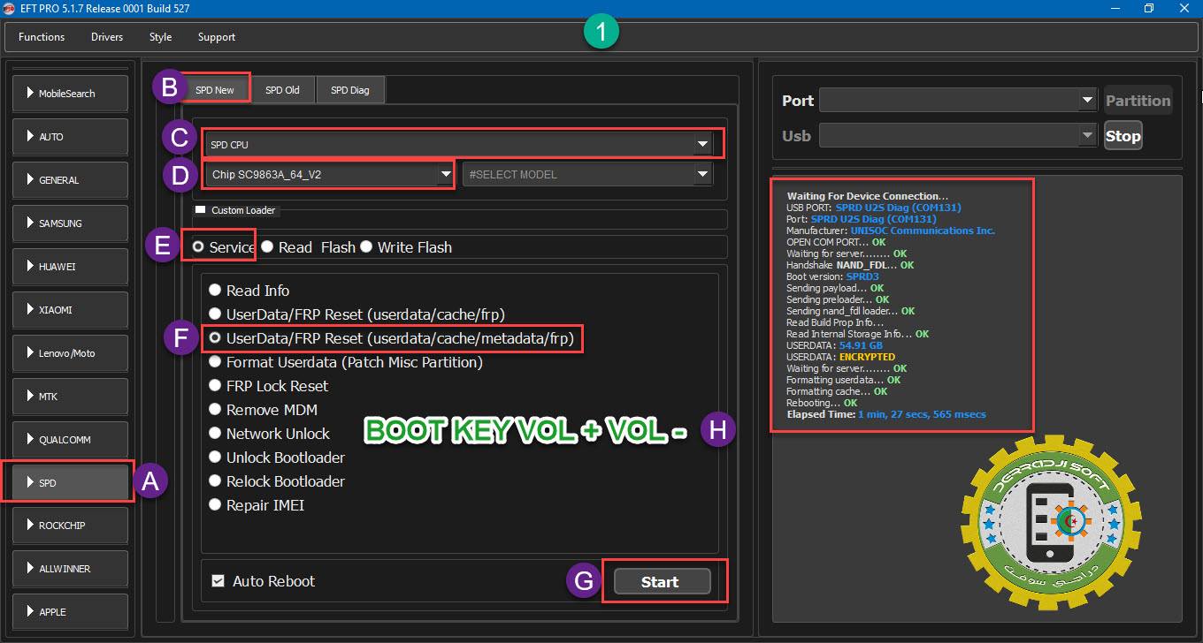Image resolution: width=1203 pixels, height=643 pixels.
Task: Open the GENERAL sidebar section
Action: (70, 180)
